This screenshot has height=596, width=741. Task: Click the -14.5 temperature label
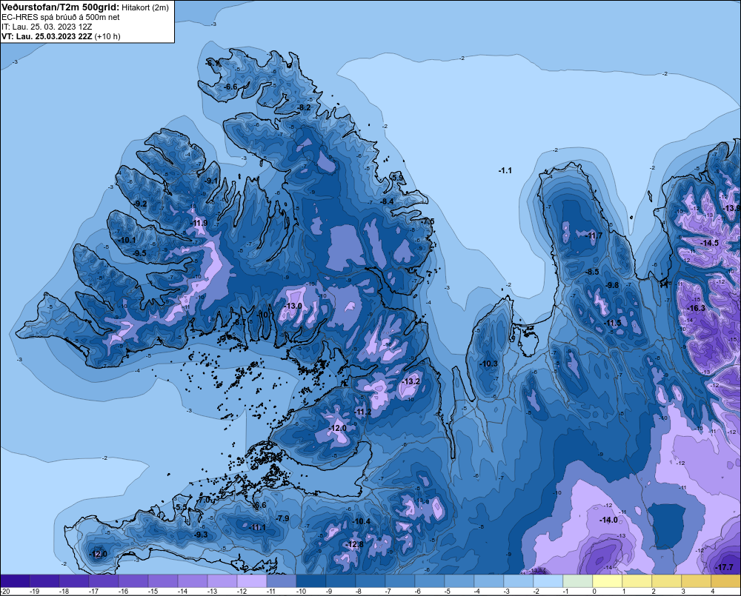pos(710,243)
